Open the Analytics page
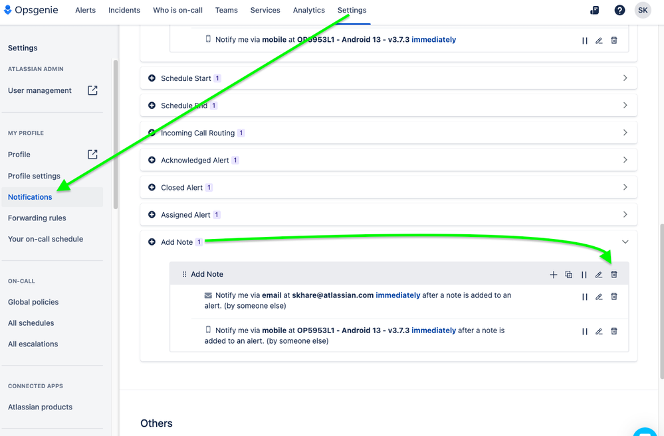 [308, 10]
